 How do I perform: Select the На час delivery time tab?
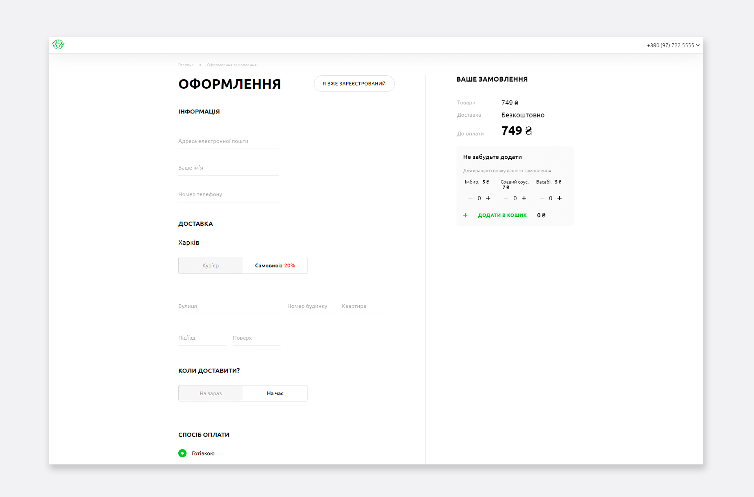(x=275, y=393)
